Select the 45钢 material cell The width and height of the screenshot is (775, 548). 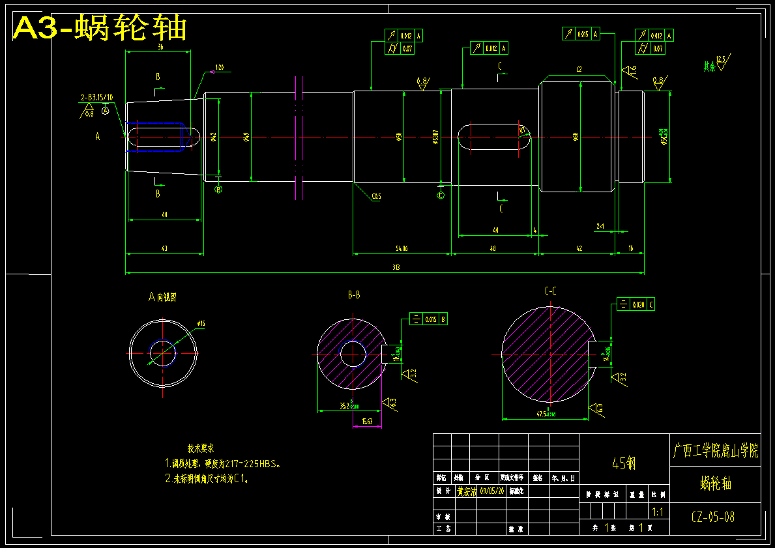click(624, 459)
